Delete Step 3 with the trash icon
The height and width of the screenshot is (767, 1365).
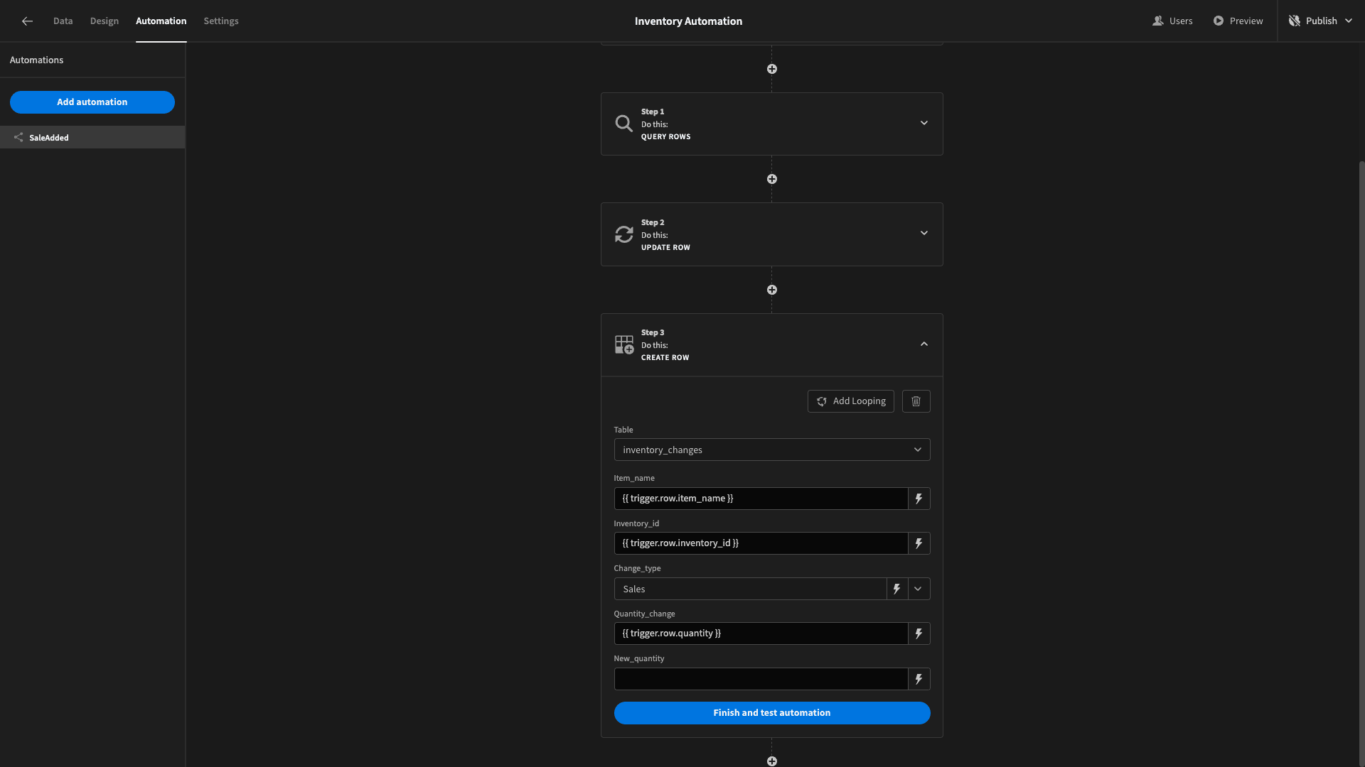[x=916, y=401]
